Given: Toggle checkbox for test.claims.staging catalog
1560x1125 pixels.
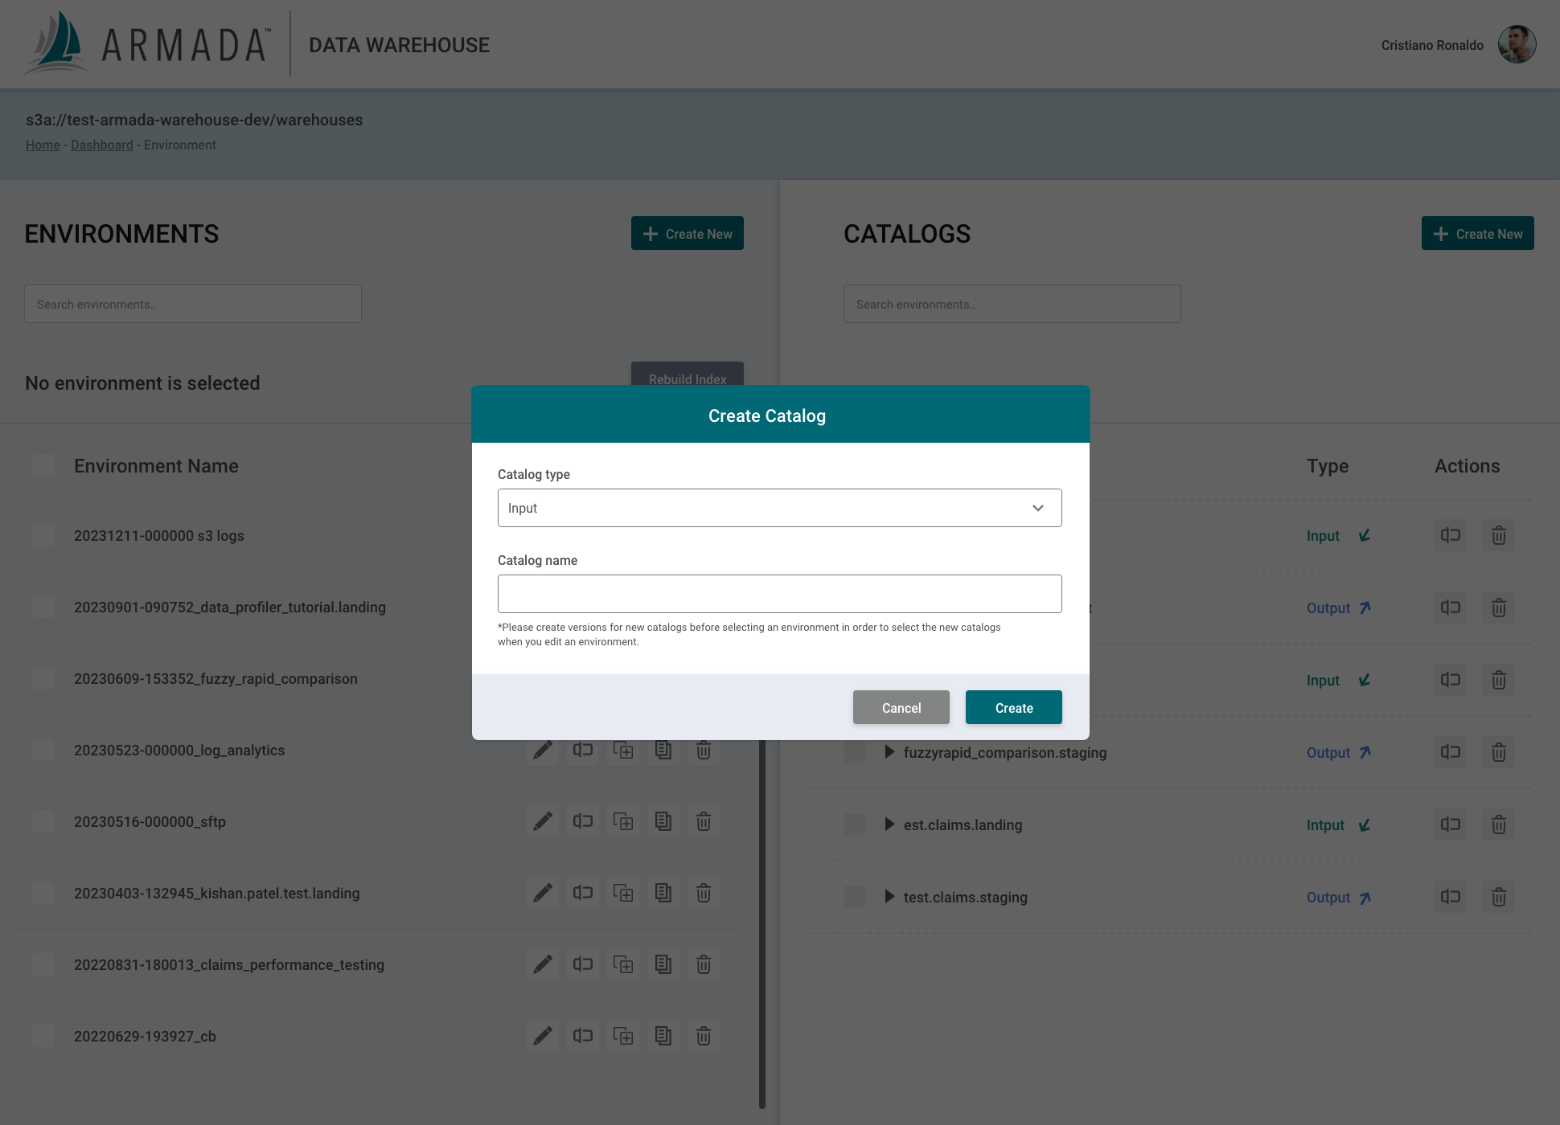Looking at the screenshot, I should [855, 898].
